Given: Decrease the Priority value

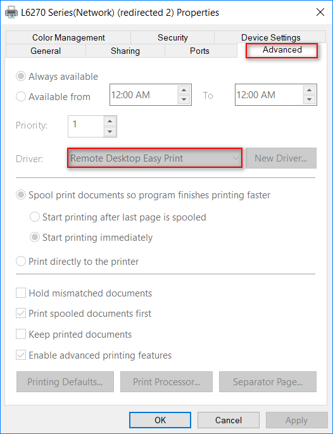Looking at the screenshot, I should (x=110, y=132).
